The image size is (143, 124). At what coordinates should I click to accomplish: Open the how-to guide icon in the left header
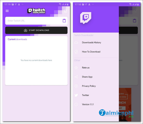(66, 11)
